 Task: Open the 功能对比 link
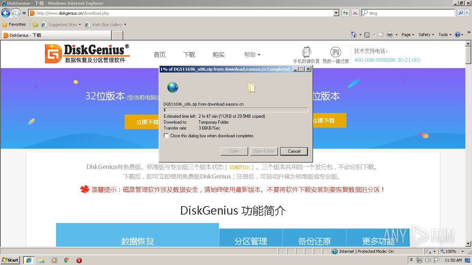point(240,167)
